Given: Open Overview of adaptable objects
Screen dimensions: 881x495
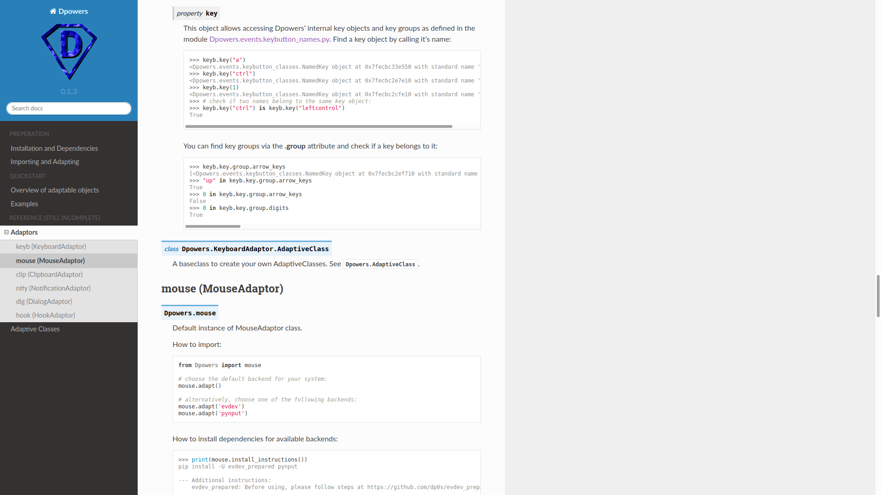Looking at the screenshot, I should (55, 190).
